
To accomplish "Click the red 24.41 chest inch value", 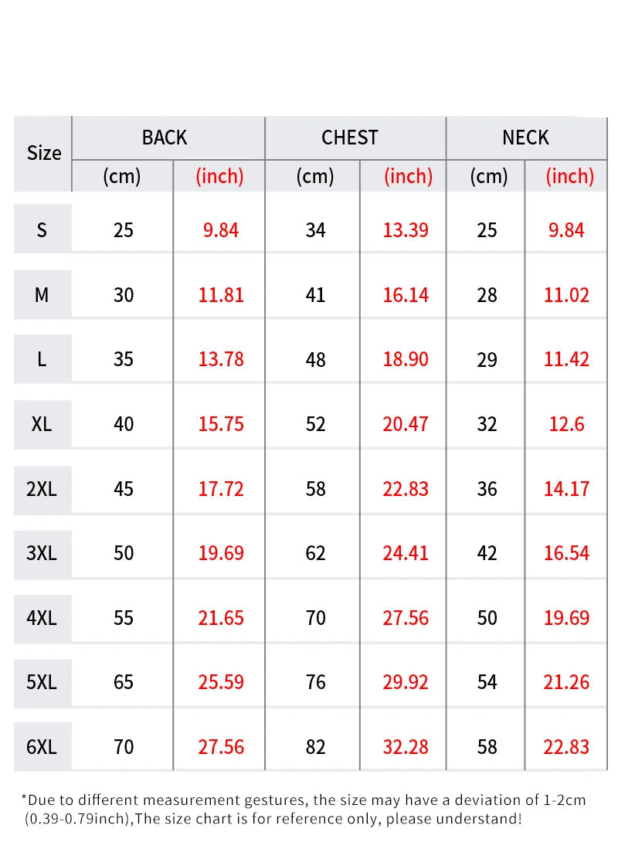I will 406,553.
